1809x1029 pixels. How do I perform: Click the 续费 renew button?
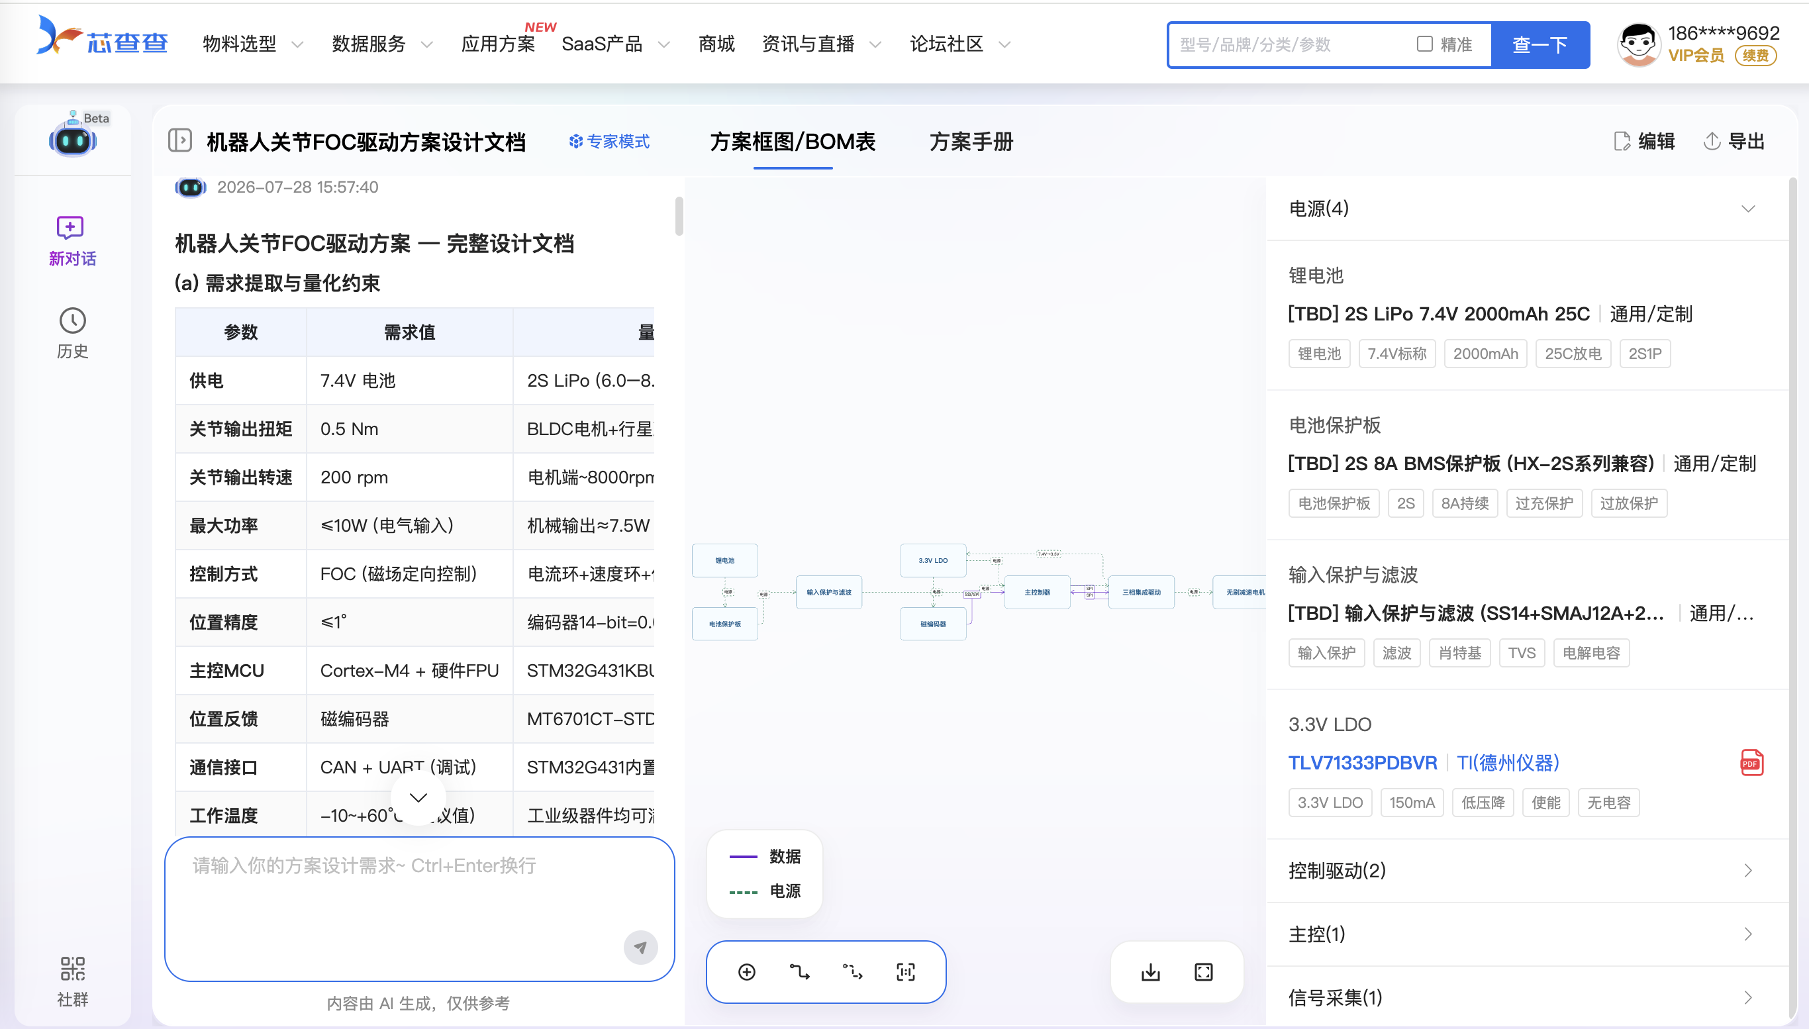[x=1755, y=55]
